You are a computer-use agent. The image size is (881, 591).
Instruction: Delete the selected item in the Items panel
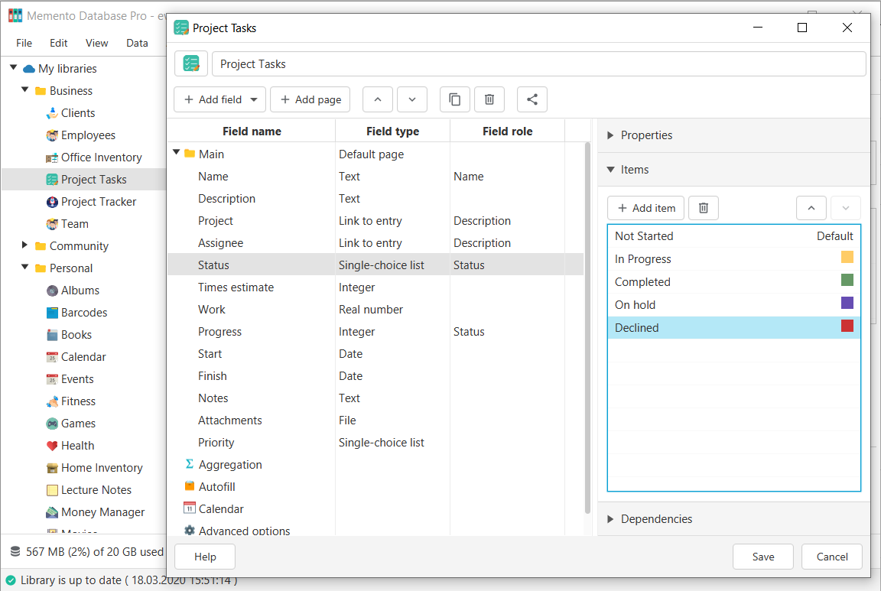point(704,208)
